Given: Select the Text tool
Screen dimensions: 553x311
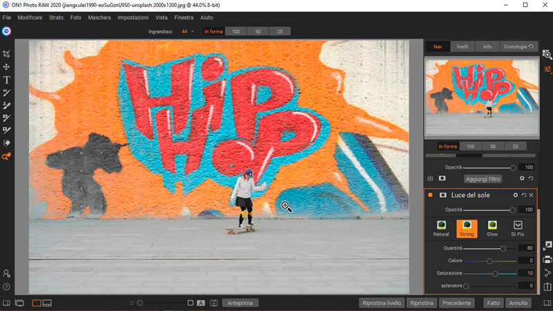Looking at the screenshot, I should [6, 80].
